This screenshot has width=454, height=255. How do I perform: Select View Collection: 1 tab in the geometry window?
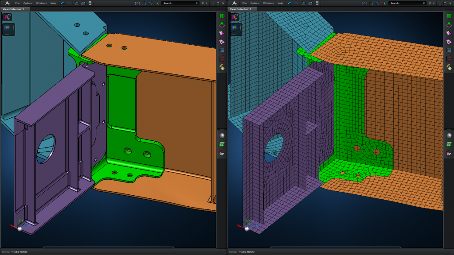[14, 9]
